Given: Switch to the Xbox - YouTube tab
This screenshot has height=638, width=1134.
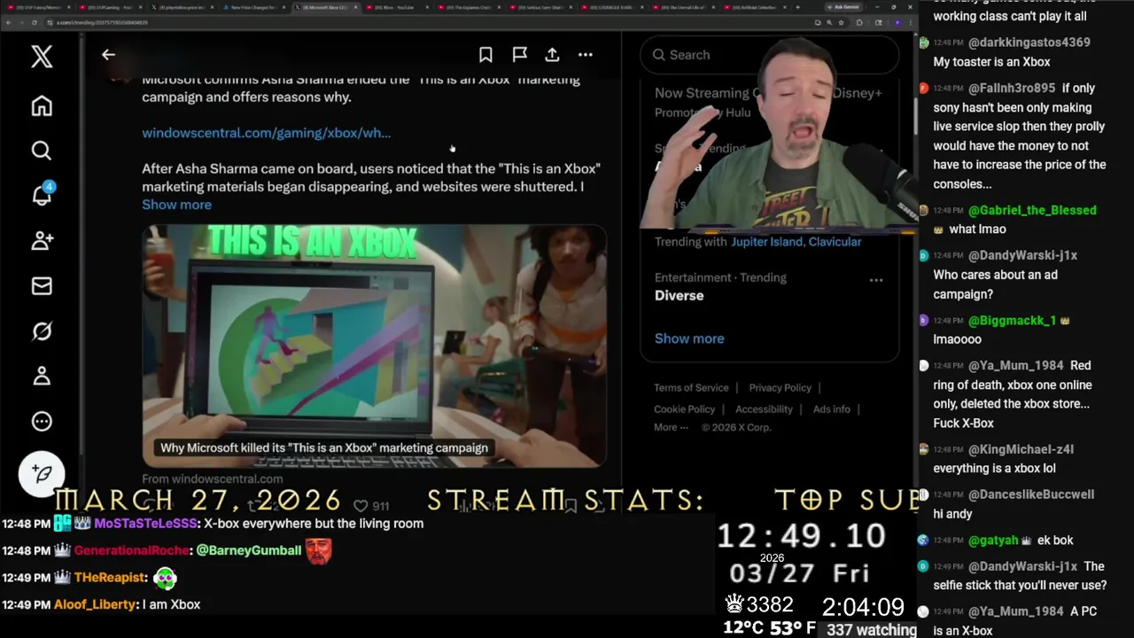Looking at the screenshot, I should [397, 7].
